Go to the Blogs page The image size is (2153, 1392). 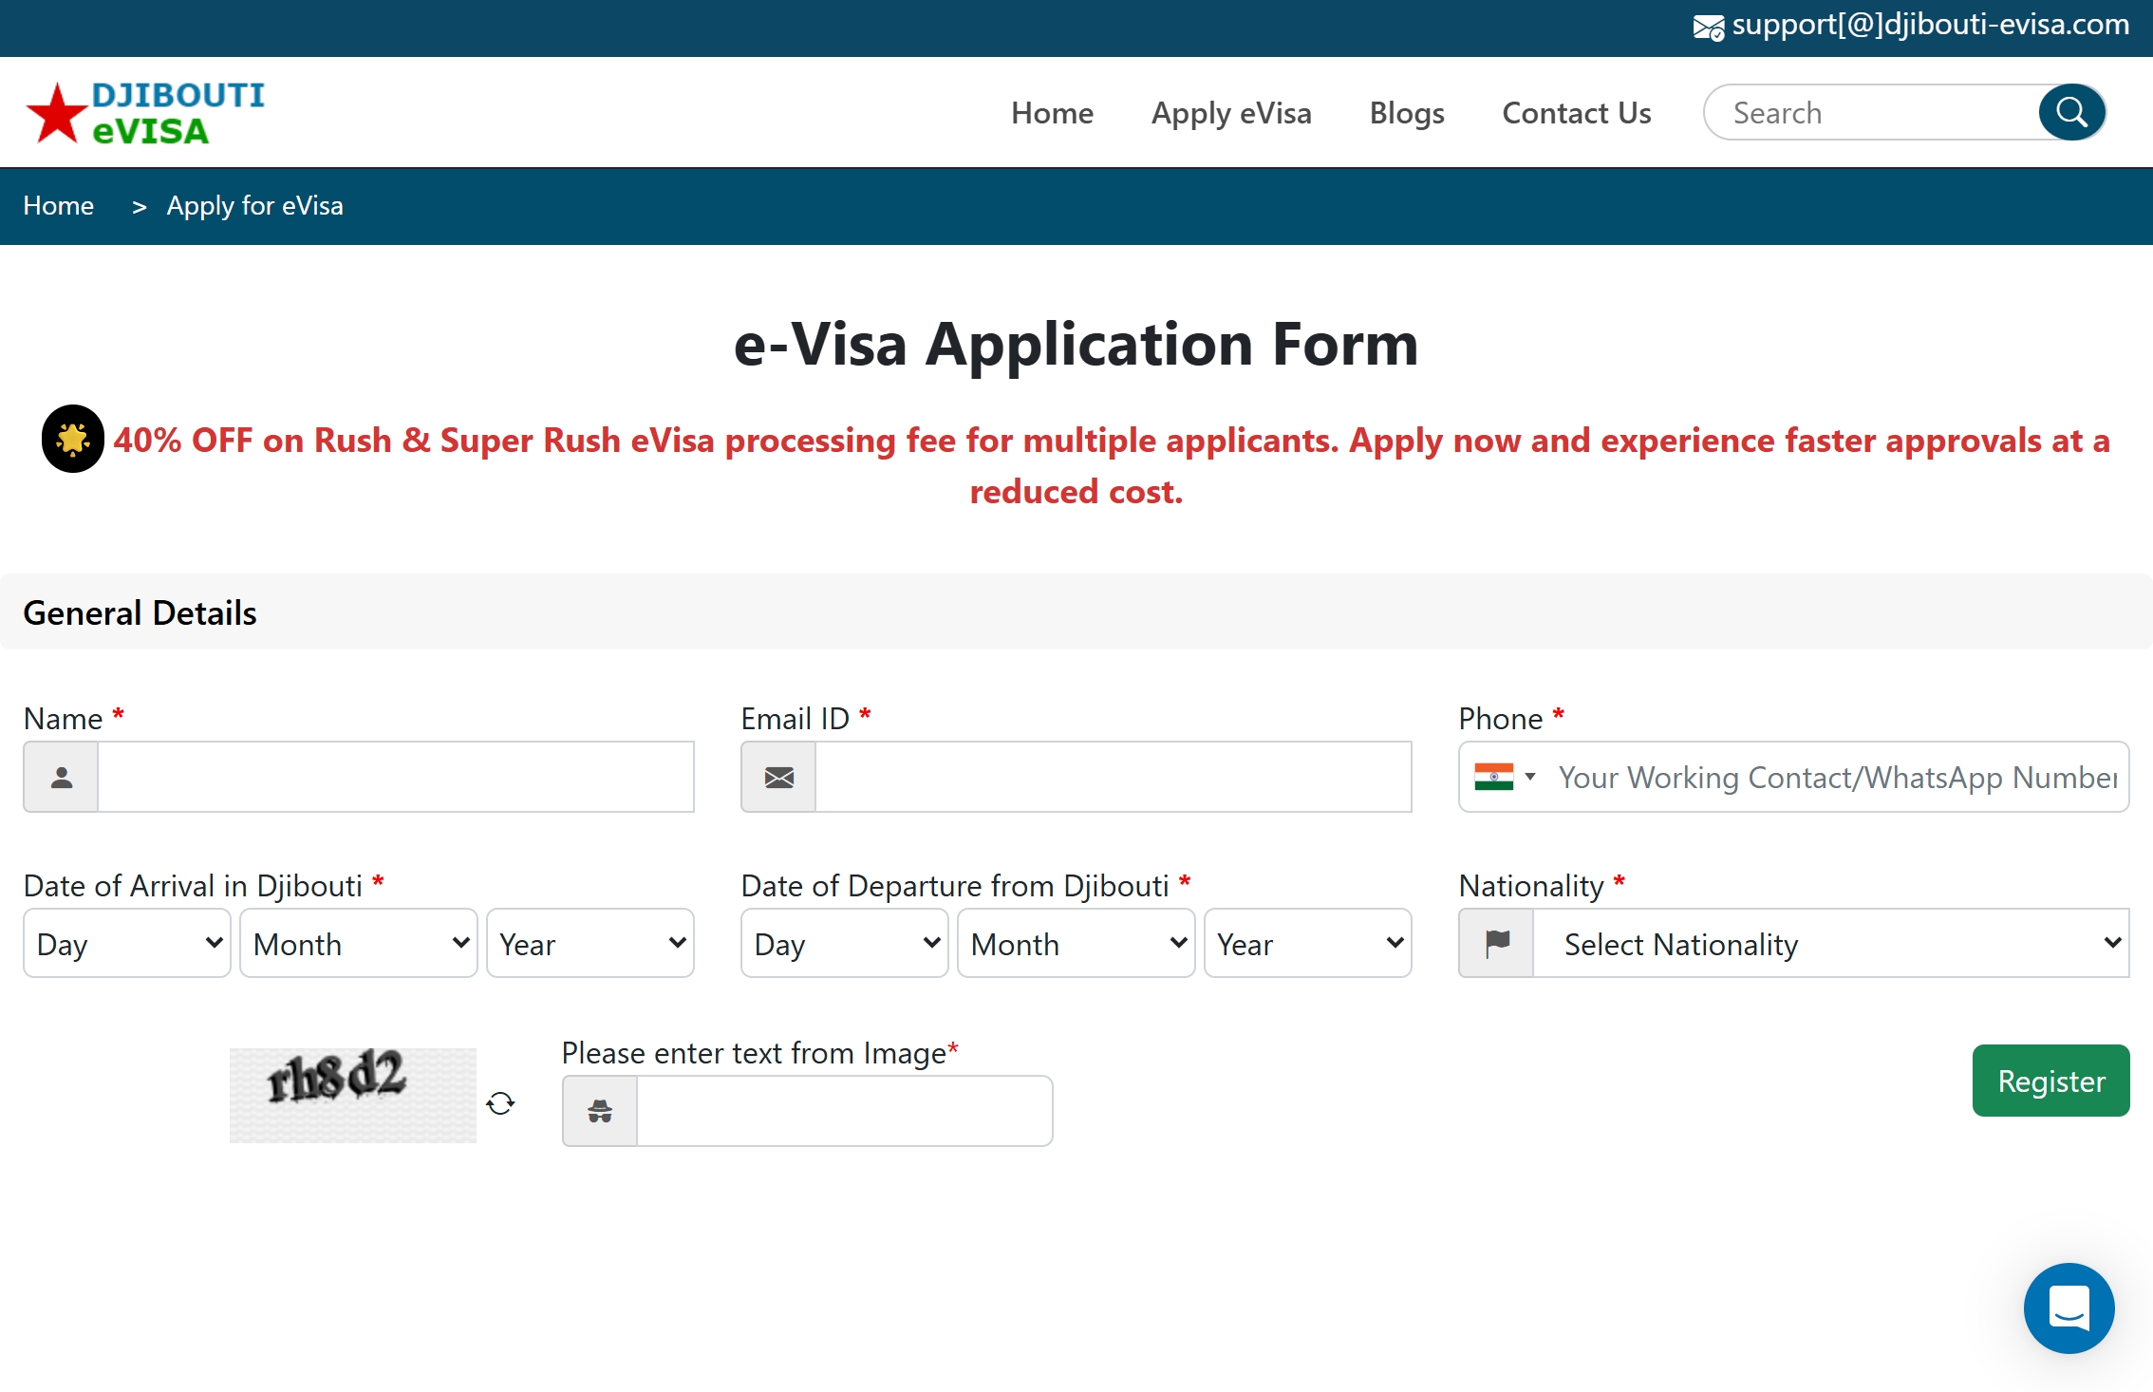click(1407, 113)
